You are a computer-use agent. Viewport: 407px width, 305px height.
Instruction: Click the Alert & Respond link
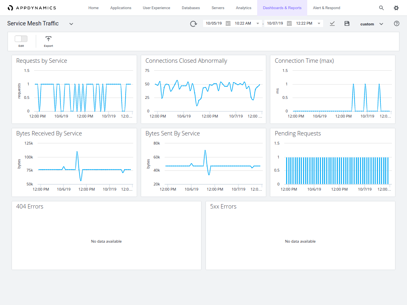pos(326,8)
